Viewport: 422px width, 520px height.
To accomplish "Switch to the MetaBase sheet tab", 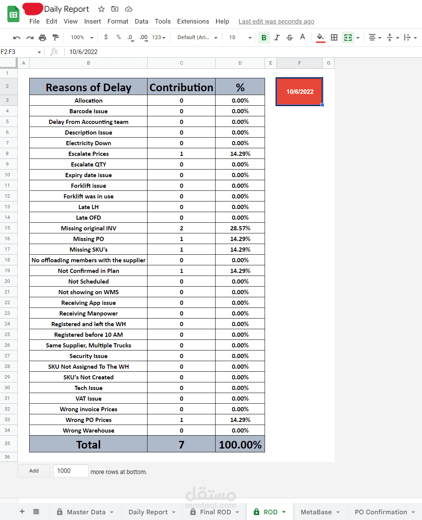I will pyautogui.click(x=320, y=512).
